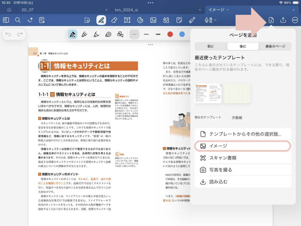Choose the Text box tool
This screenshot has height=226, width=301.
(127, 20)
